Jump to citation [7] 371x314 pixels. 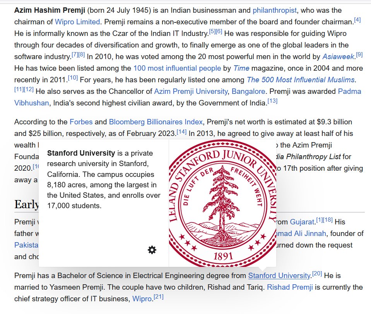[75, 54]
